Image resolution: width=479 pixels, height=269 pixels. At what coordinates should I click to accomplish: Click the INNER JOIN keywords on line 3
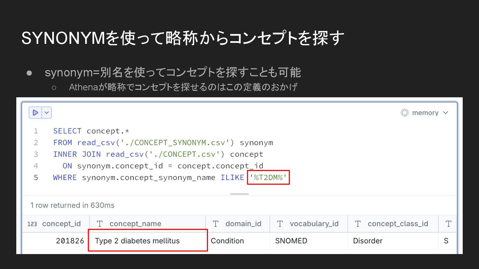[77, 154]
